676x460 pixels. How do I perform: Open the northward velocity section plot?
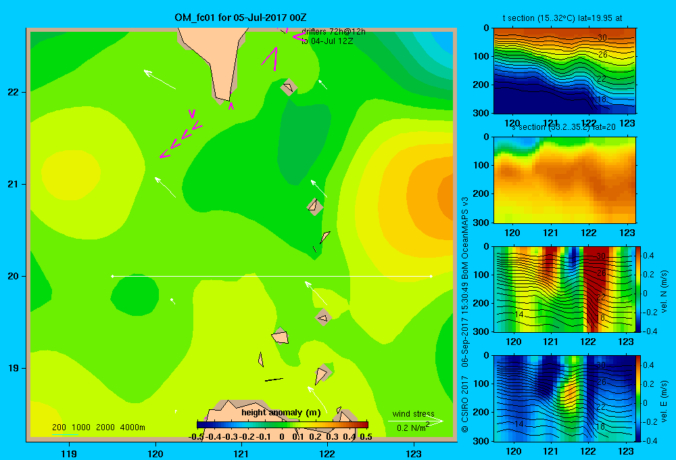click(x=564, y=289)
